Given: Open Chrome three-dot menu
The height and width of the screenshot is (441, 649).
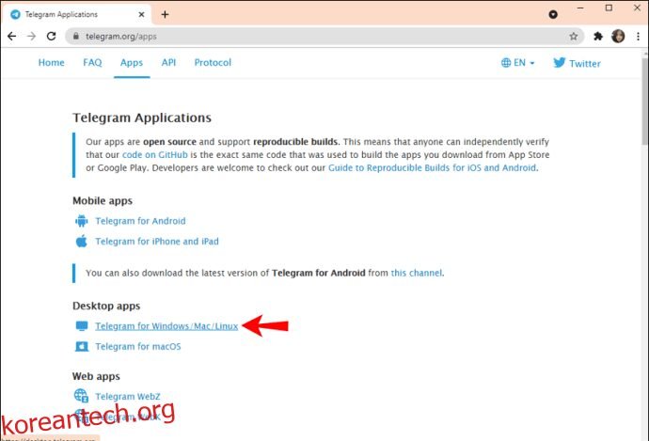Looking at the screenshot, I should [x=637, y=36].
